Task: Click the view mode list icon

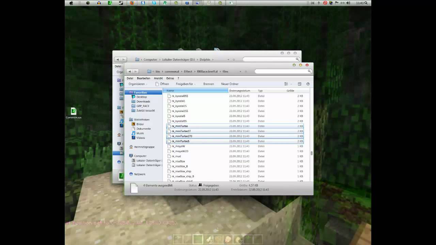Action: click(286, 84)
